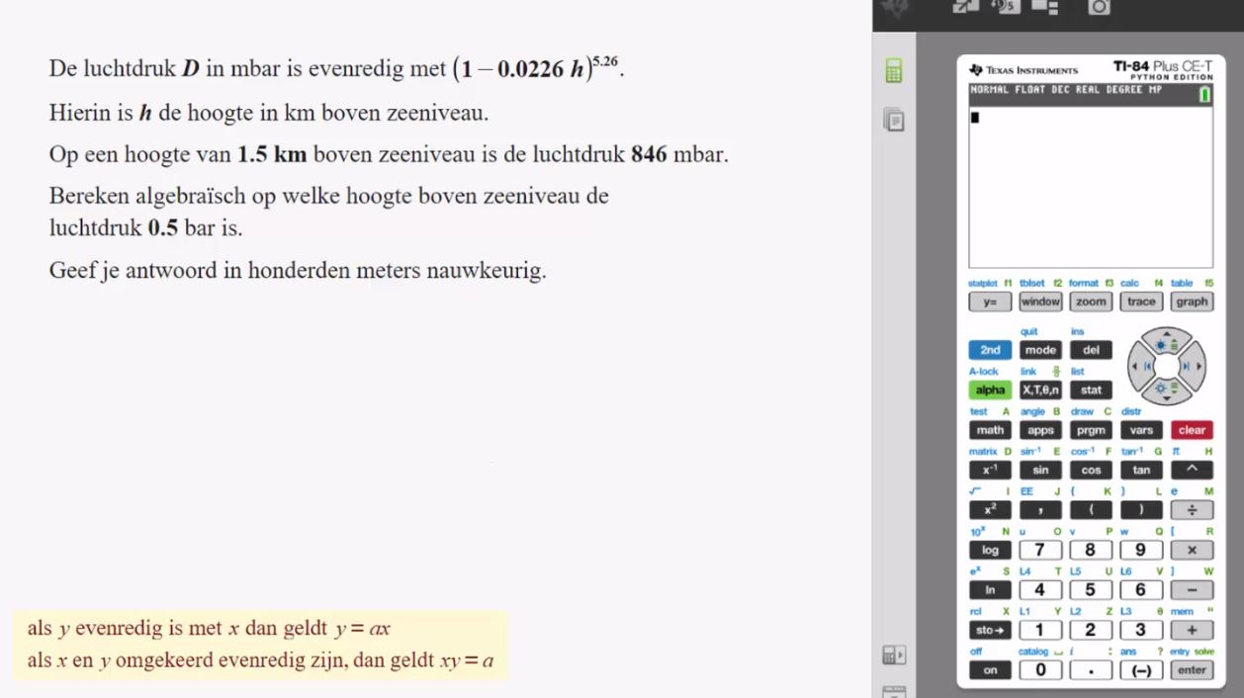1244x698 pixels.
Task: Open the math menu key
Action: pos(990,430)
